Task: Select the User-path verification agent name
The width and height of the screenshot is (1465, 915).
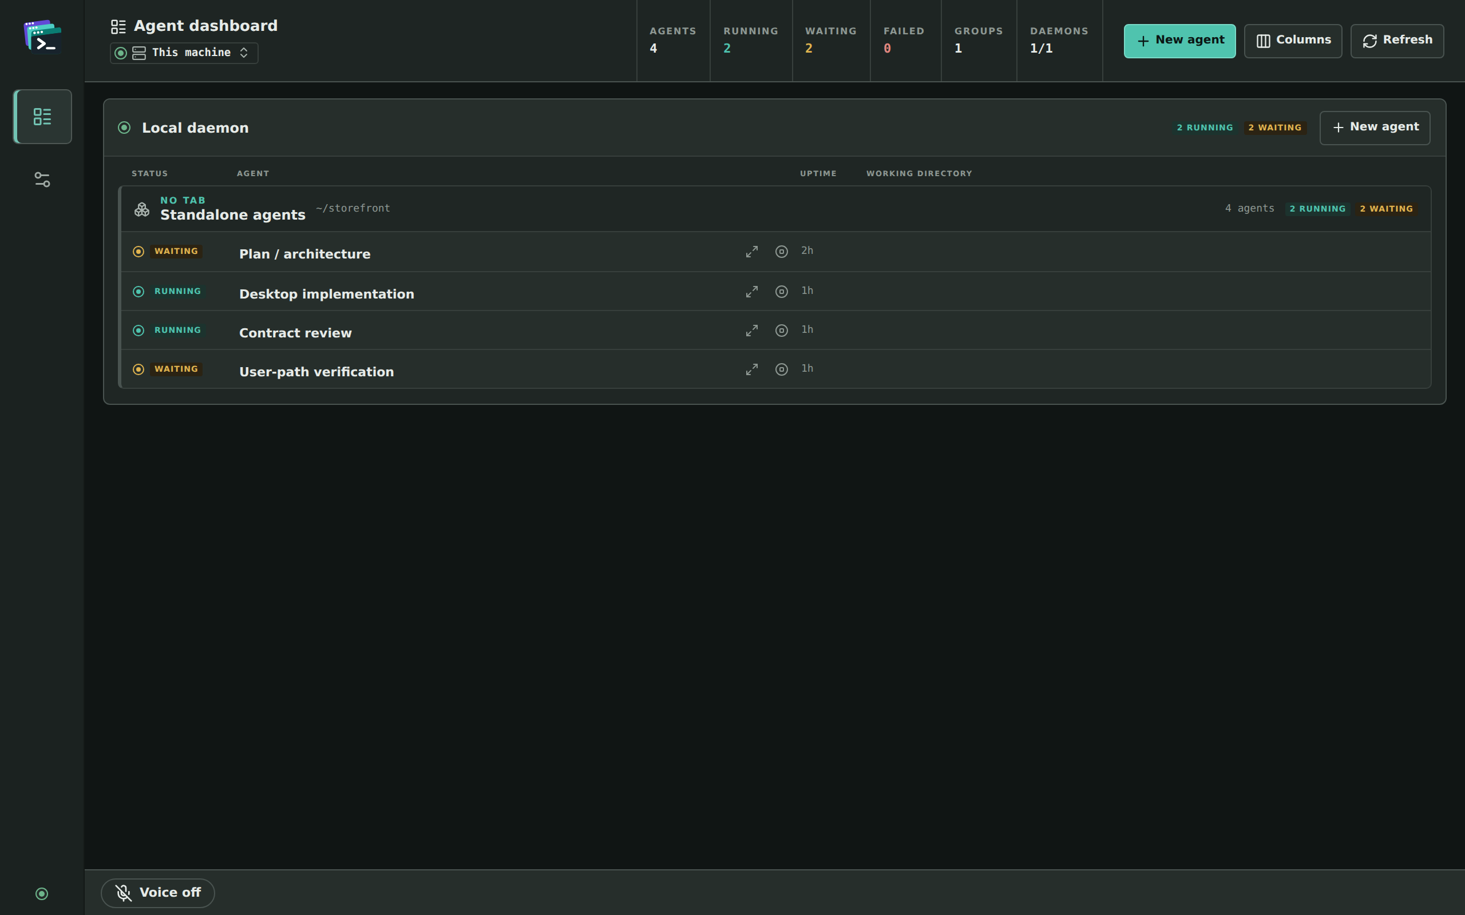Action: (x=316, y=372)
